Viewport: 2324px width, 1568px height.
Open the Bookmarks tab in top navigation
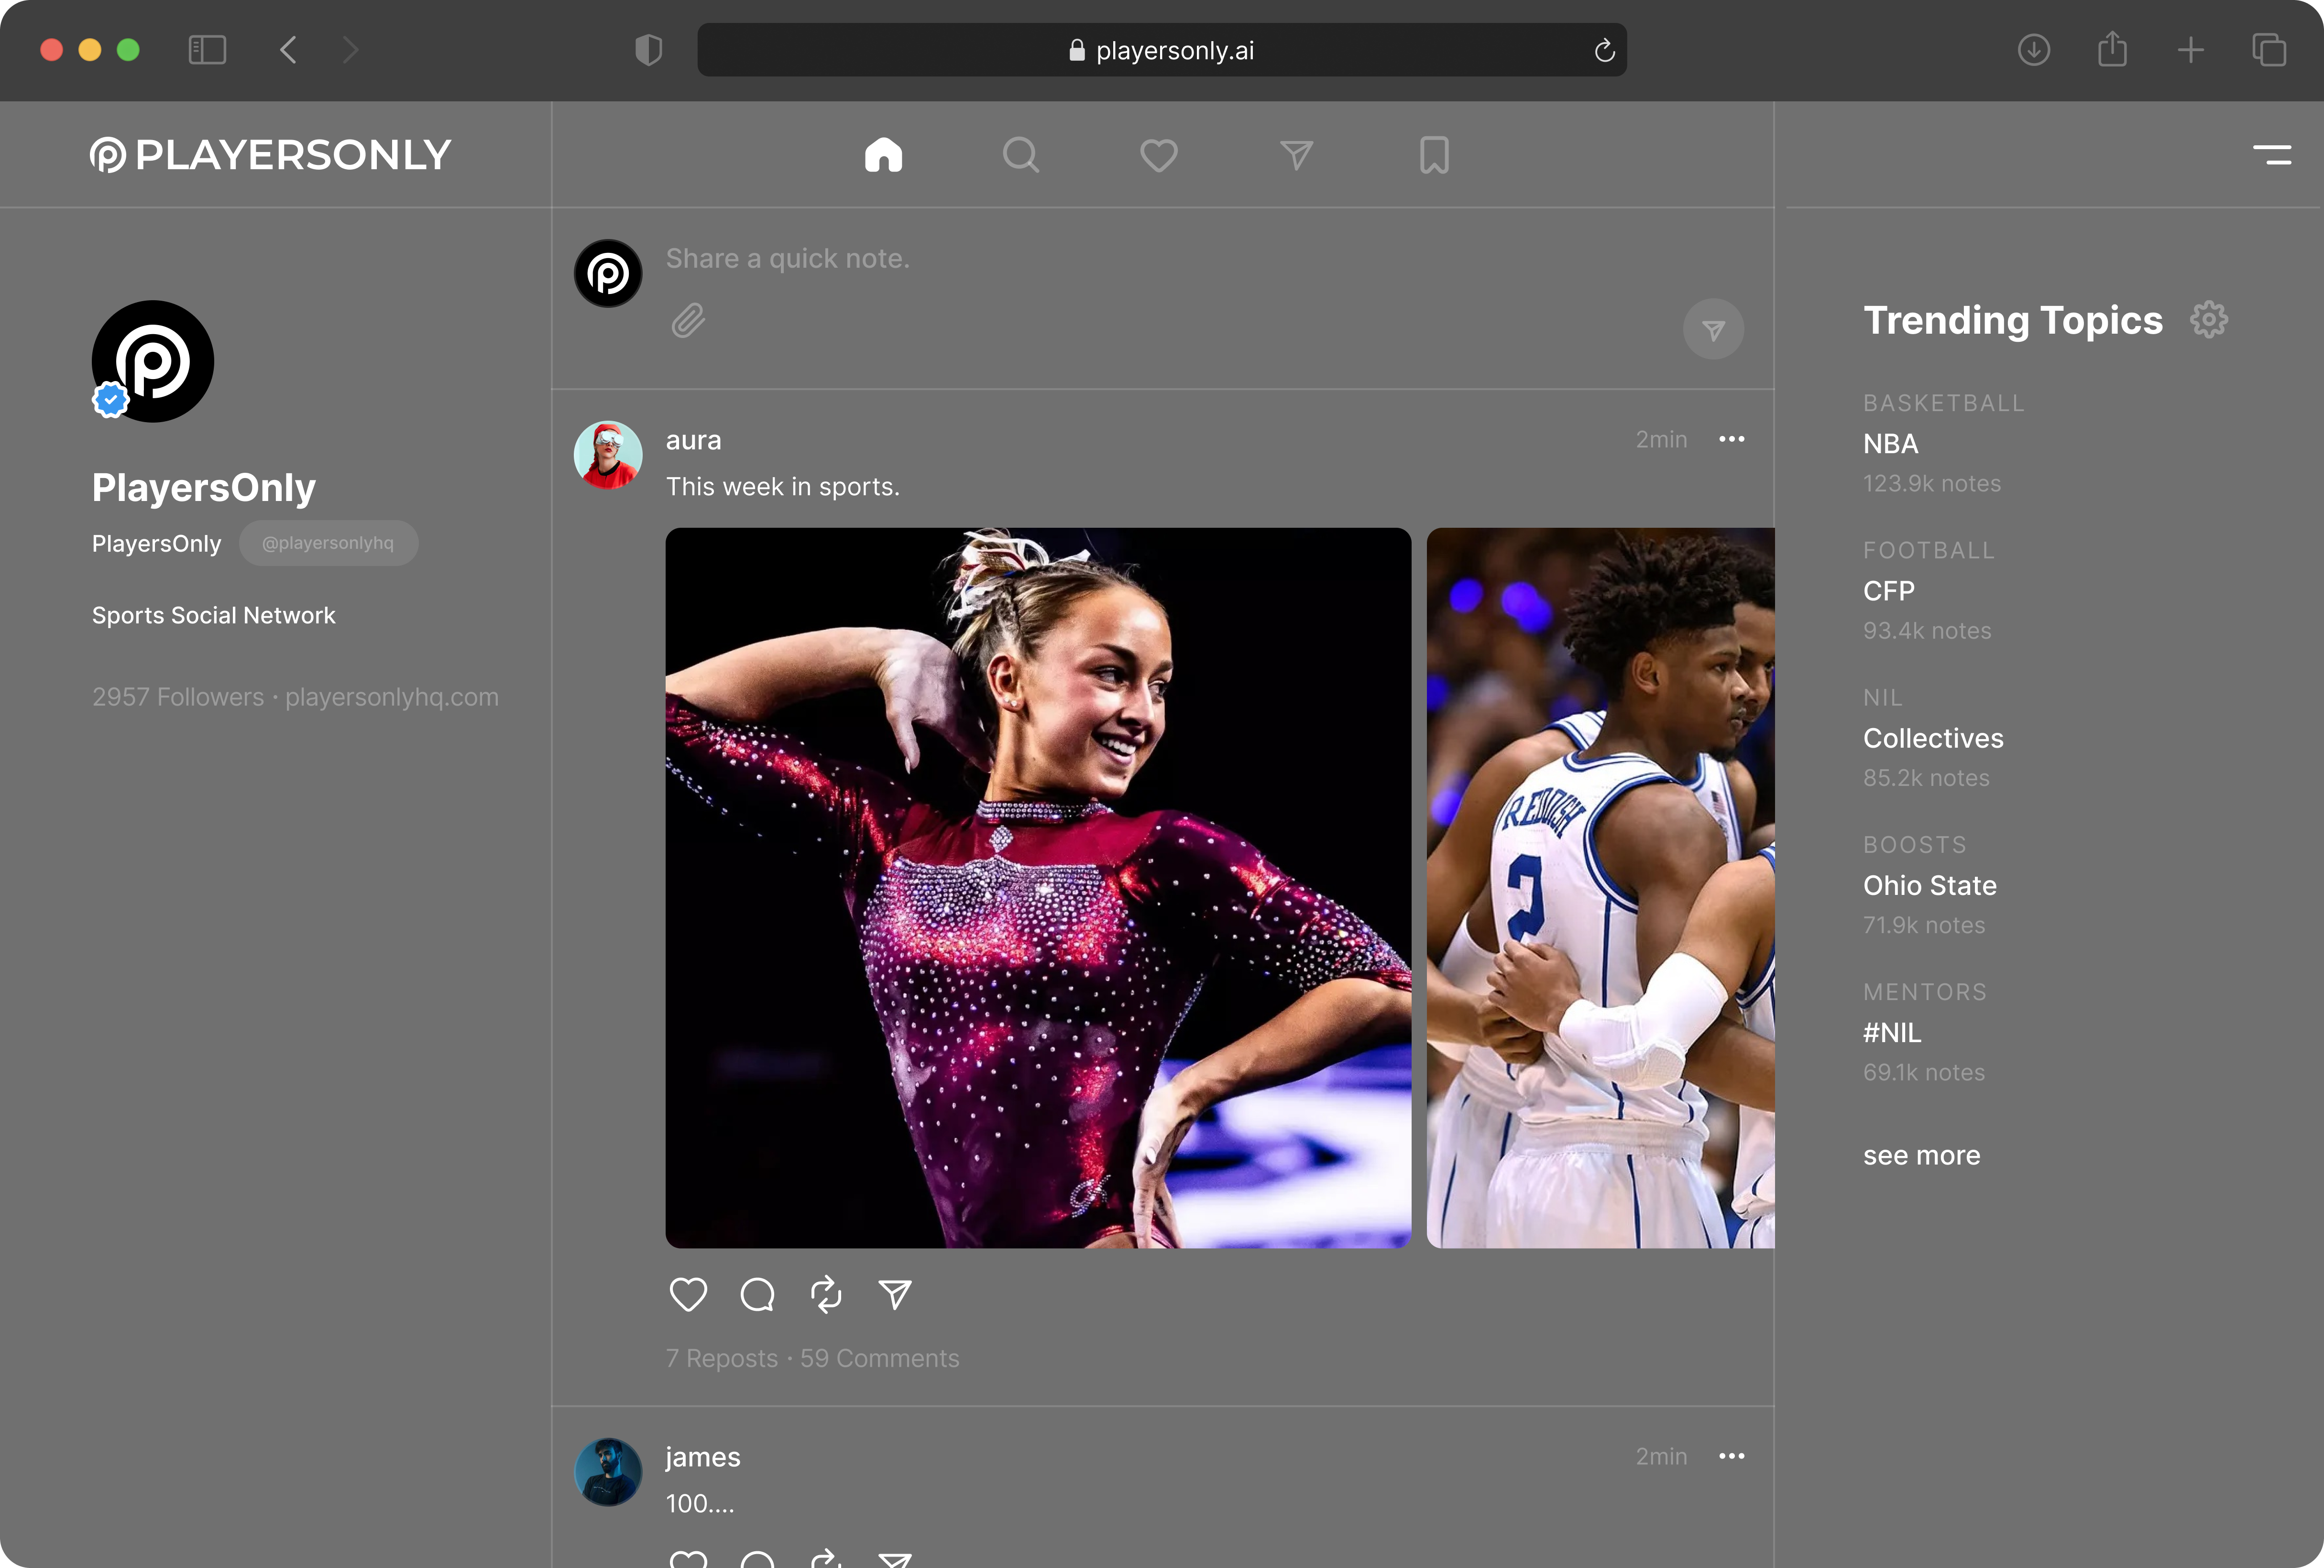(x=1434, y=155)
